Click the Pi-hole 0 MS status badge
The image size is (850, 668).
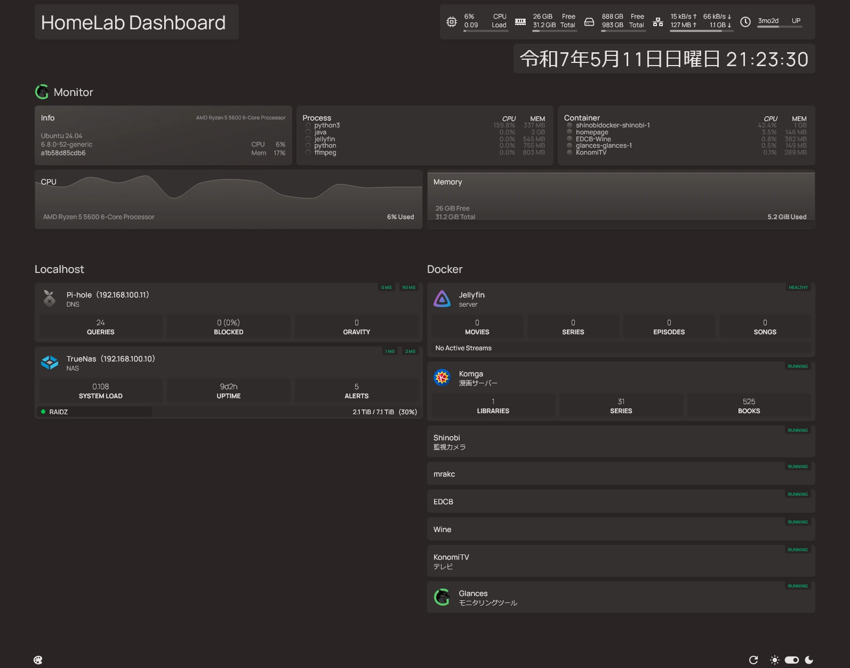(x=387, y=287)
